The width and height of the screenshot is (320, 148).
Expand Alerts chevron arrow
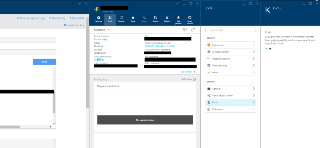(x=254, y=72)
